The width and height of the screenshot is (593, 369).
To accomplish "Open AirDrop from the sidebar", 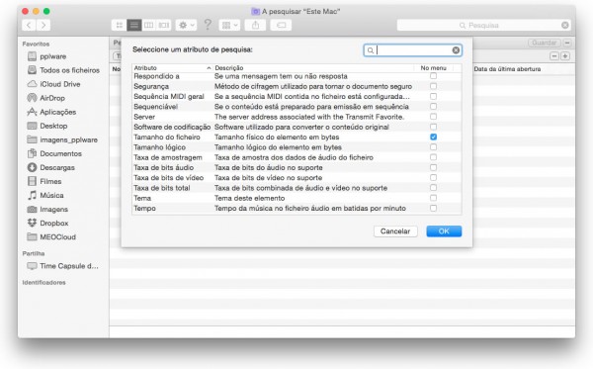I will 46,98.
